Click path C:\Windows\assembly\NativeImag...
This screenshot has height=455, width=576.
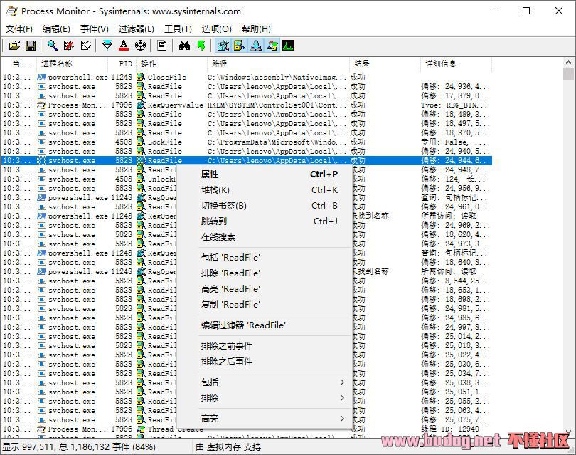click(x=277, y=77)
